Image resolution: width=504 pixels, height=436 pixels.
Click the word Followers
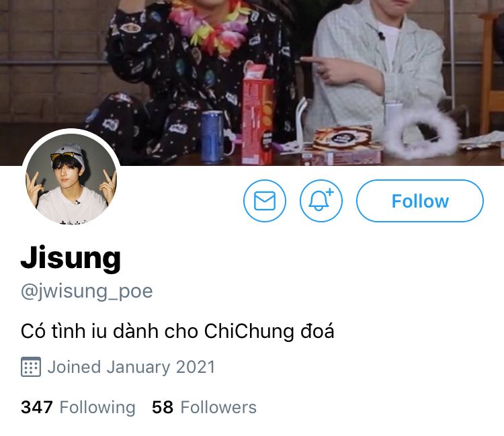218,407
